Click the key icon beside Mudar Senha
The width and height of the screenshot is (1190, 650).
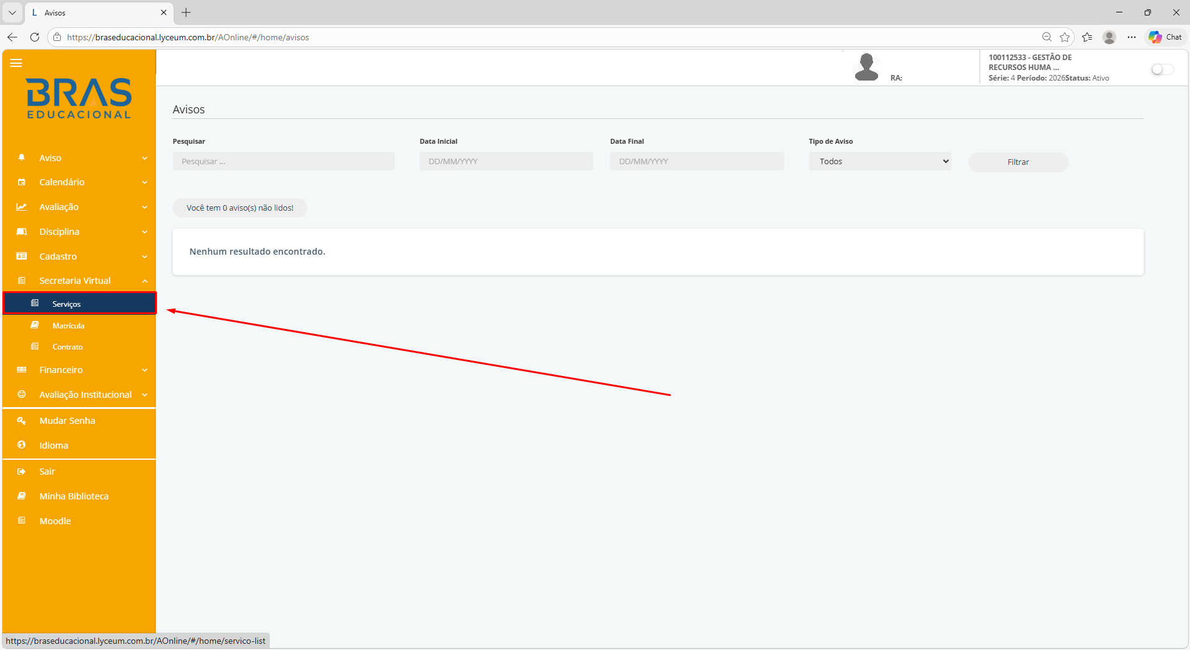[x=22, y=421]
